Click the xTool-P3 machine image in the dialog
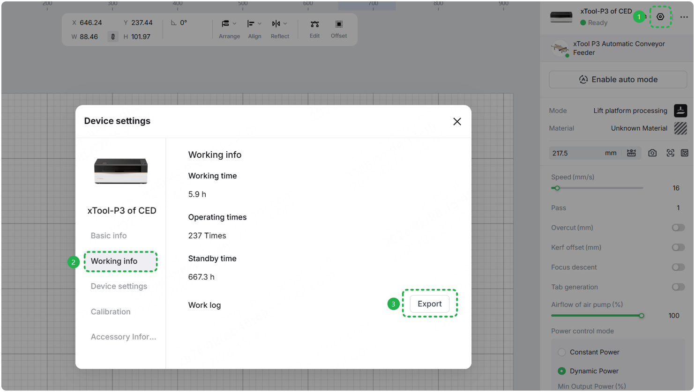695x392 pixels. click(x=121, y=171)
